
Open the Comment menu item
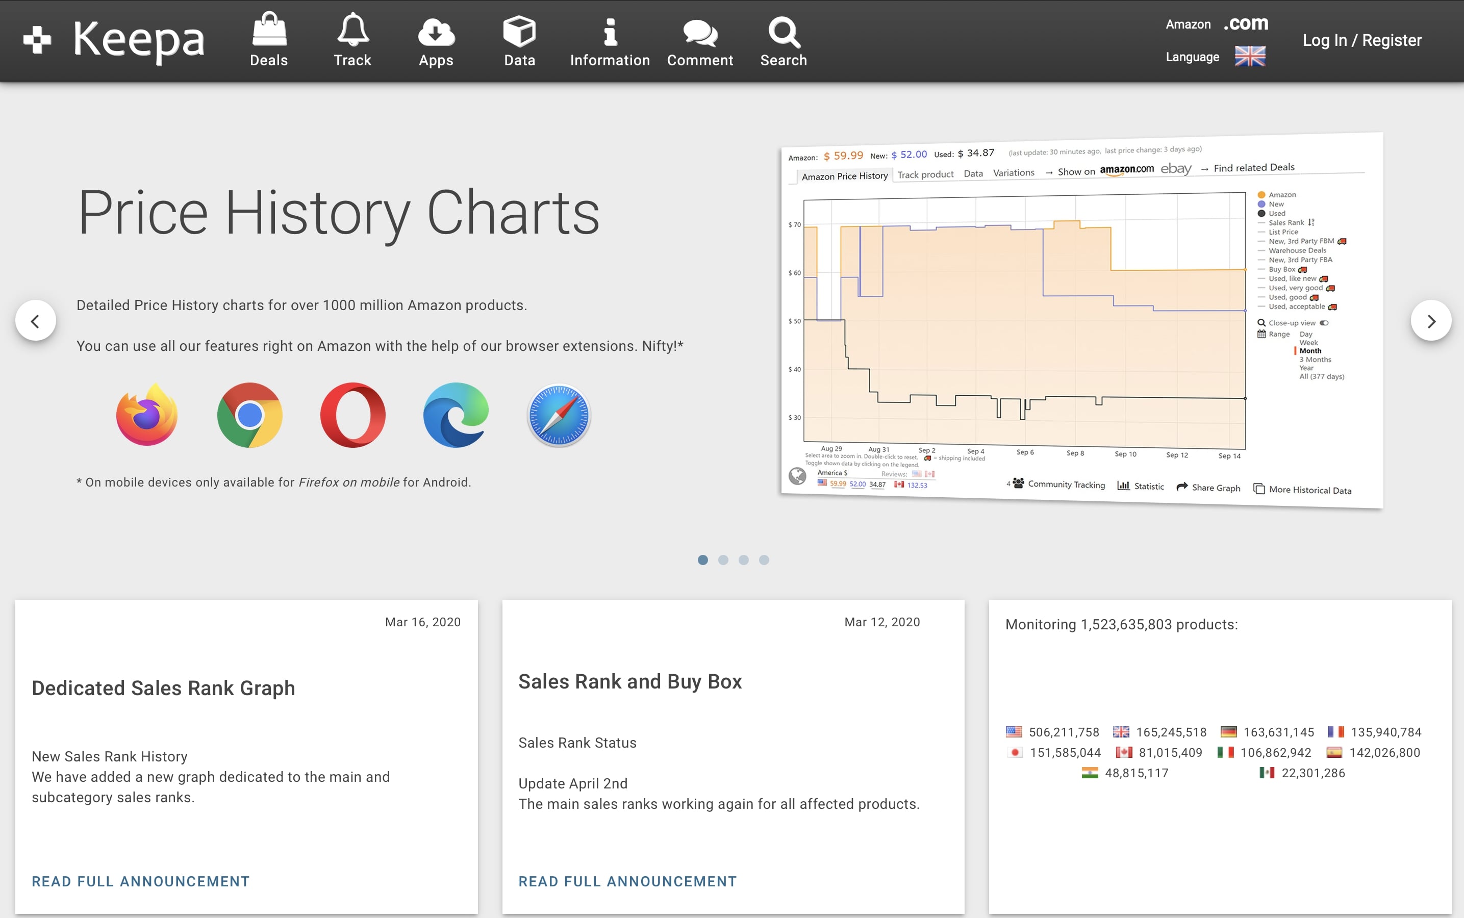coord(699,41)
